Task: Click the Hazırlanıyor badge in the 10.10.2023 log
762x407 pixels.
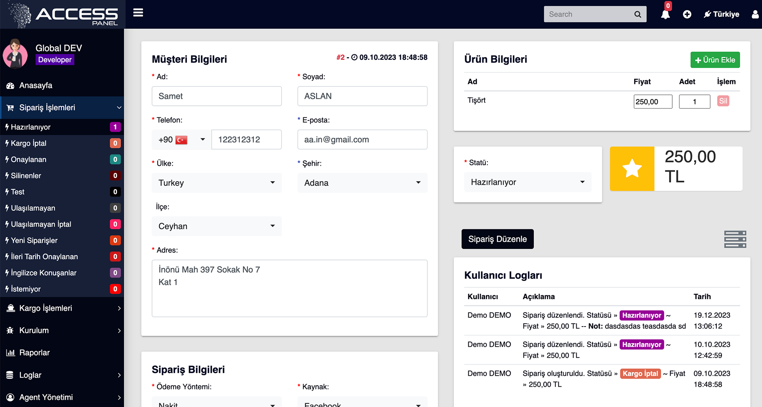Action: coord(641,345)
